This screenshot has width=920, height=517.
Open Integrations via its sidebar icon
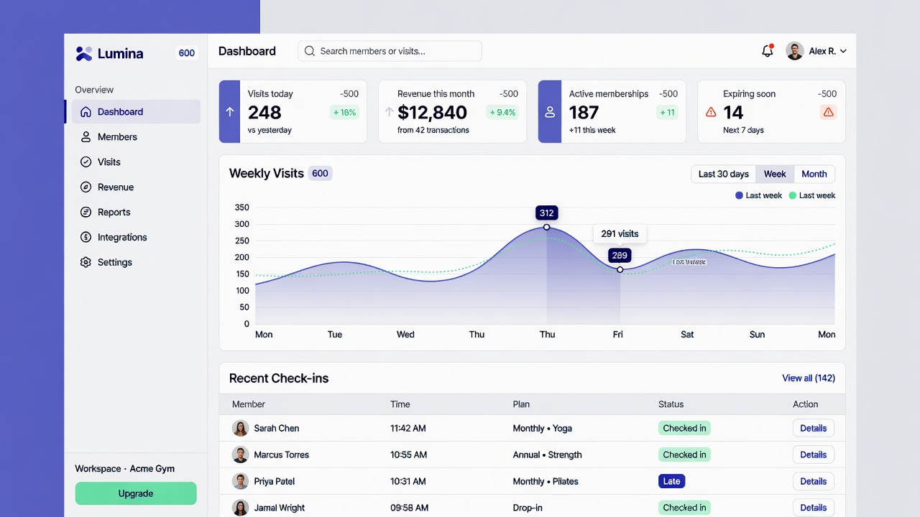pos(86,237)
